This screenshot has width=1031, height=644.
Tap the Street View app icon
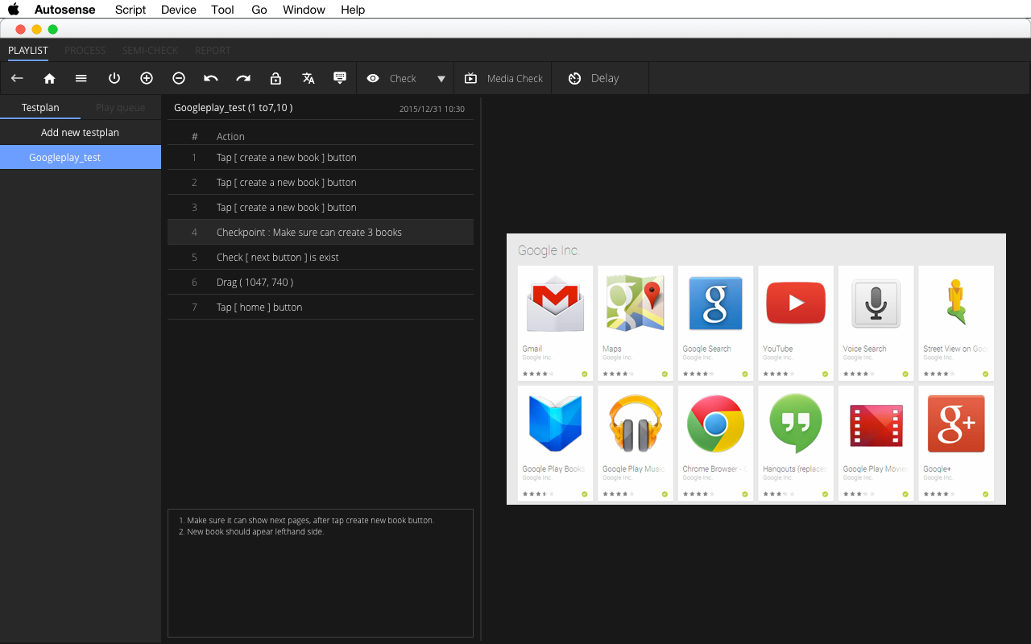coord(956,303)
